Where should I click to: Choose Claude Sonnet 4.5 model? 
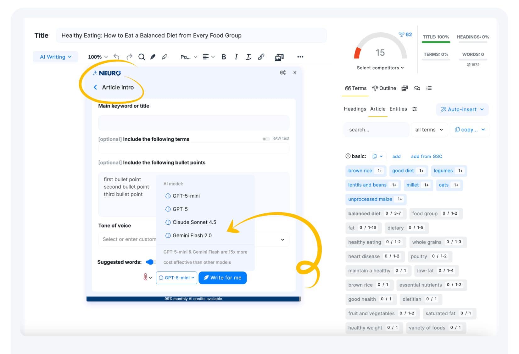click(x=191, y=222)
